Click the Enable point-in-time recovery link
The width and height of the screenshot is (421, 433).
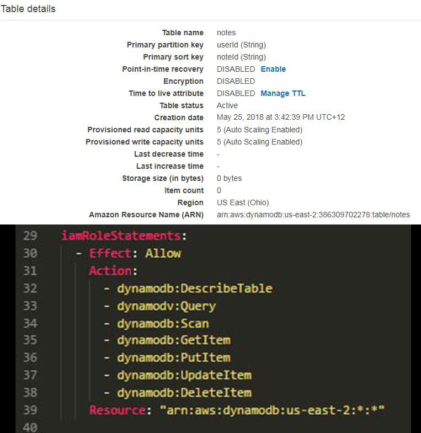273,69
